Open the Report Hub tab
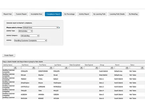 point(8,14)
